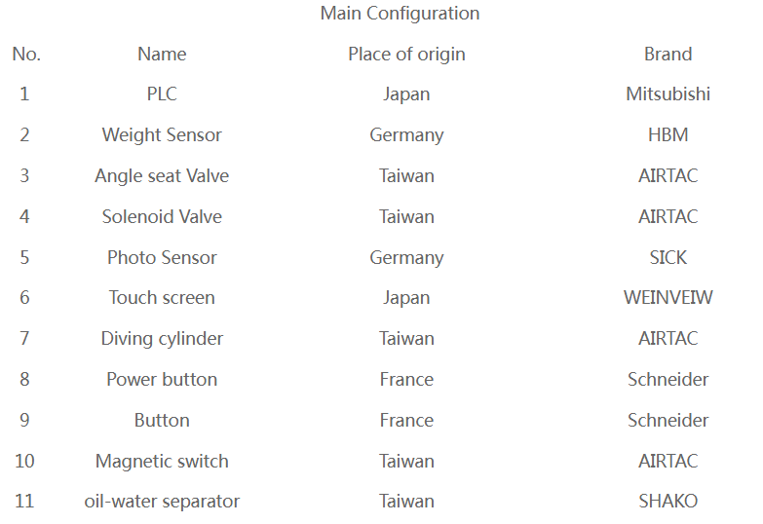The height and width of the screenshot is (524, 763).
Task: Click the Main Configuration title
Action: [400, 14]
